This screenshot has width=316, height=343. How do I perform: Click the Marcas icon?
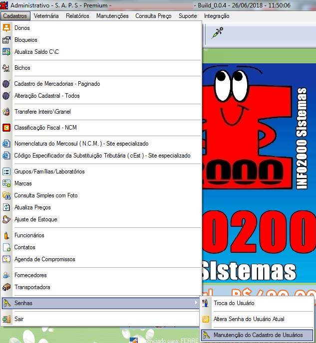6,183
